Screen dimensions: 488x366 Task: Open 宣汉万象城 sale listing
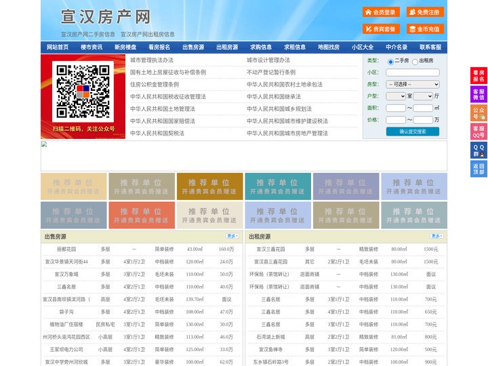pyautogui.click(x=66, y=274)
